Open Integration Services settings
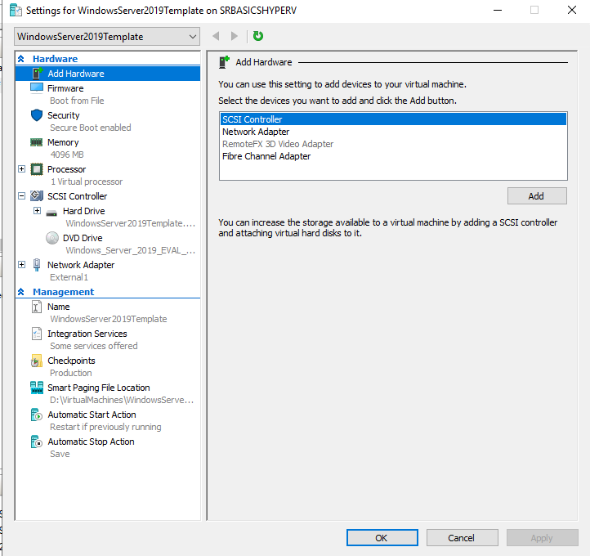590x556 pixels. (x=87, y=334)
